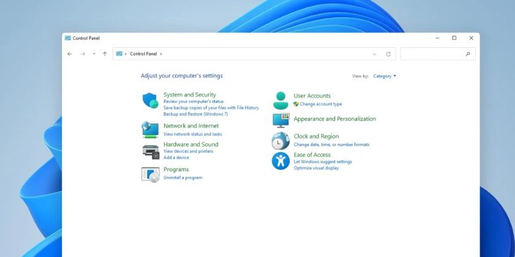This screenshot has width=515, height=257.
Task: Open Network and Internet globe icon
Action: pyautogui.click(x=150, y=130)
